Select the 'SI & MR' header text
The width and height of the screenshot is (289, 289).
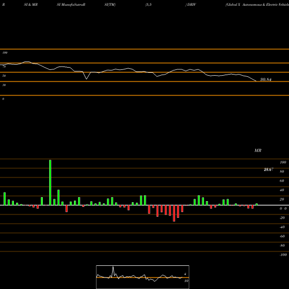point(31,5)
